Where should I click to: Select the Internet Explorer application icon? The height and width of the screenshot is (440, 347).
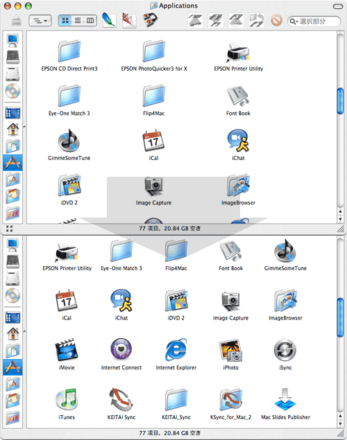[x=176, y=350]
